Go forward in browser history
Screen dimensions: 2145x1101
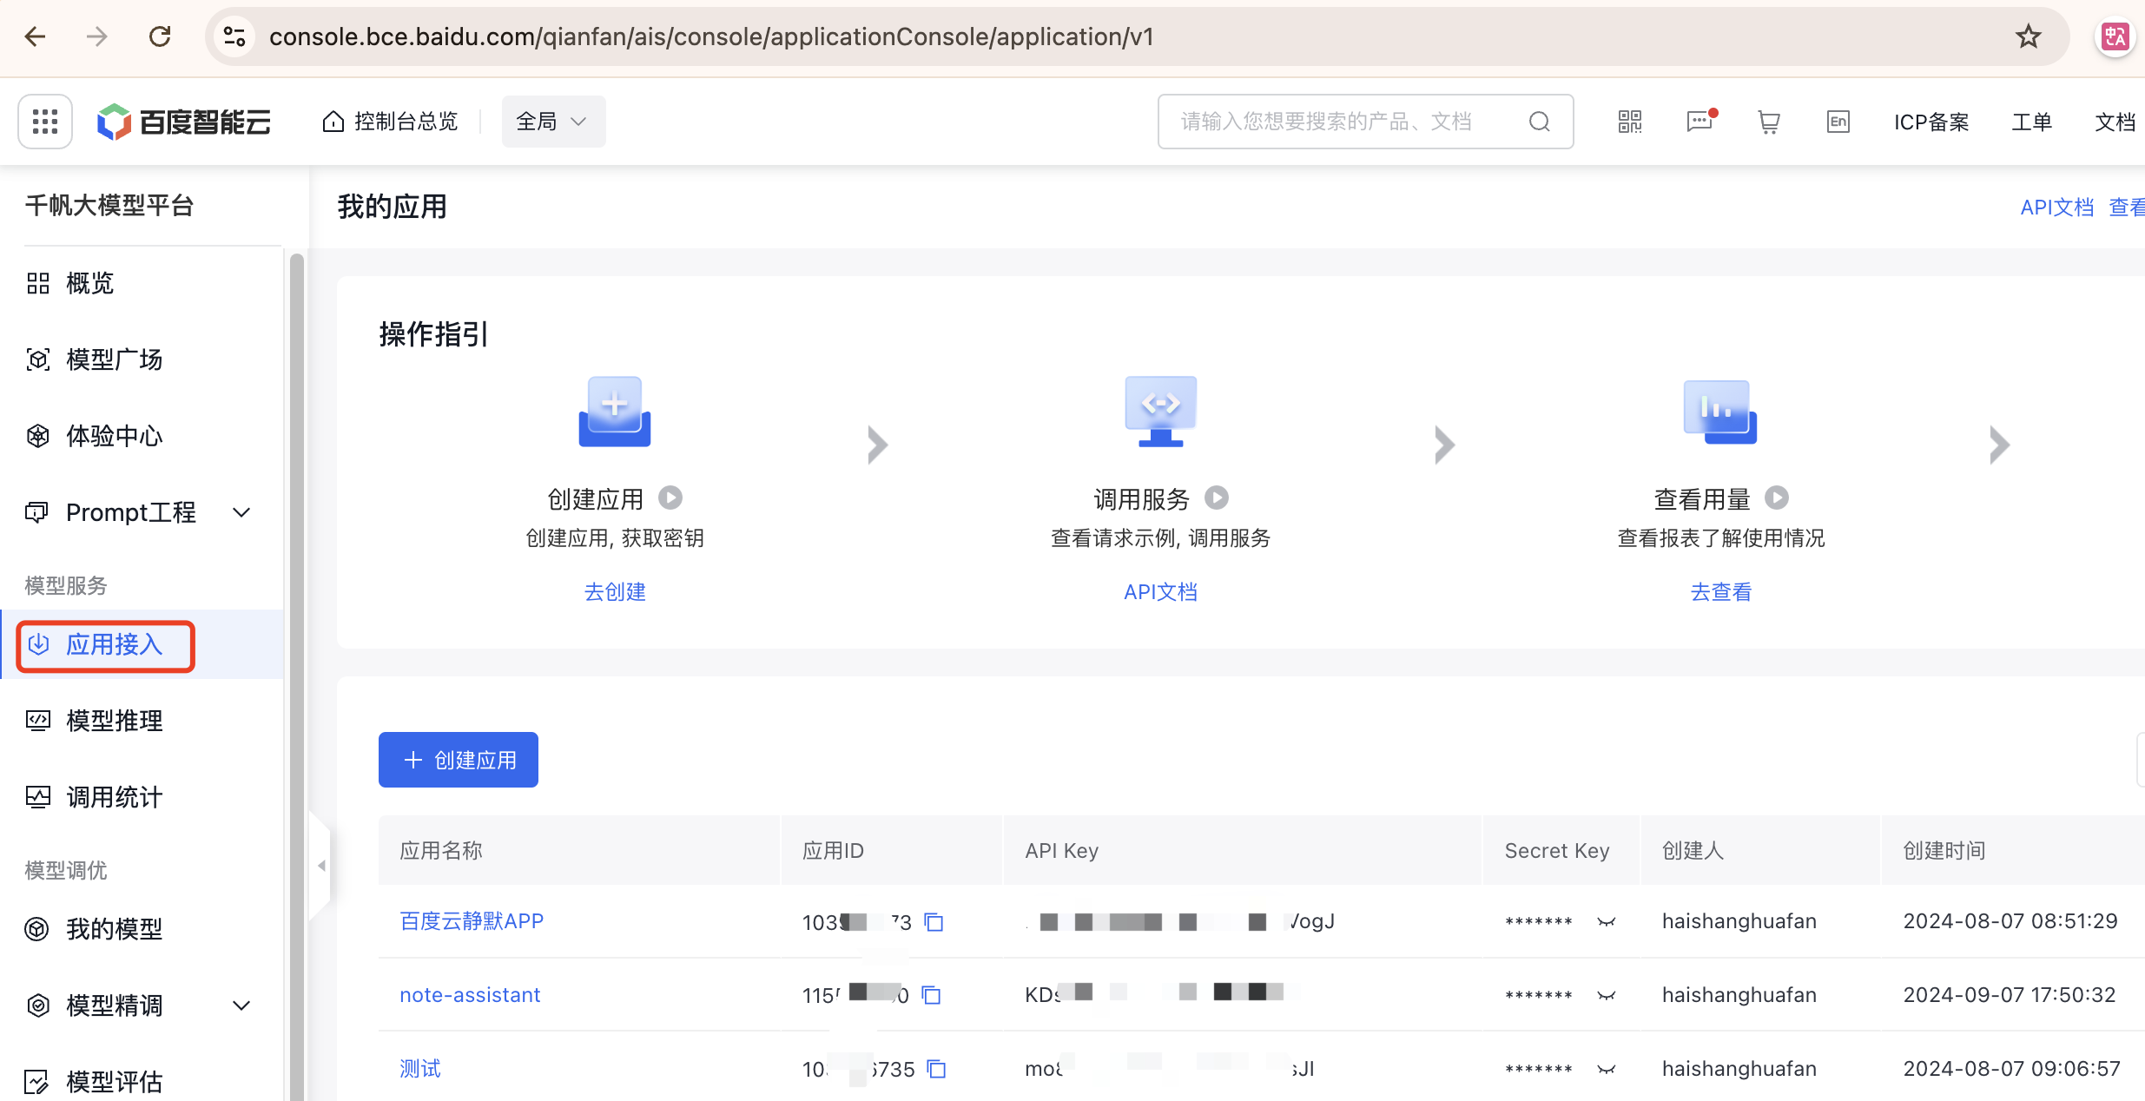97,36
